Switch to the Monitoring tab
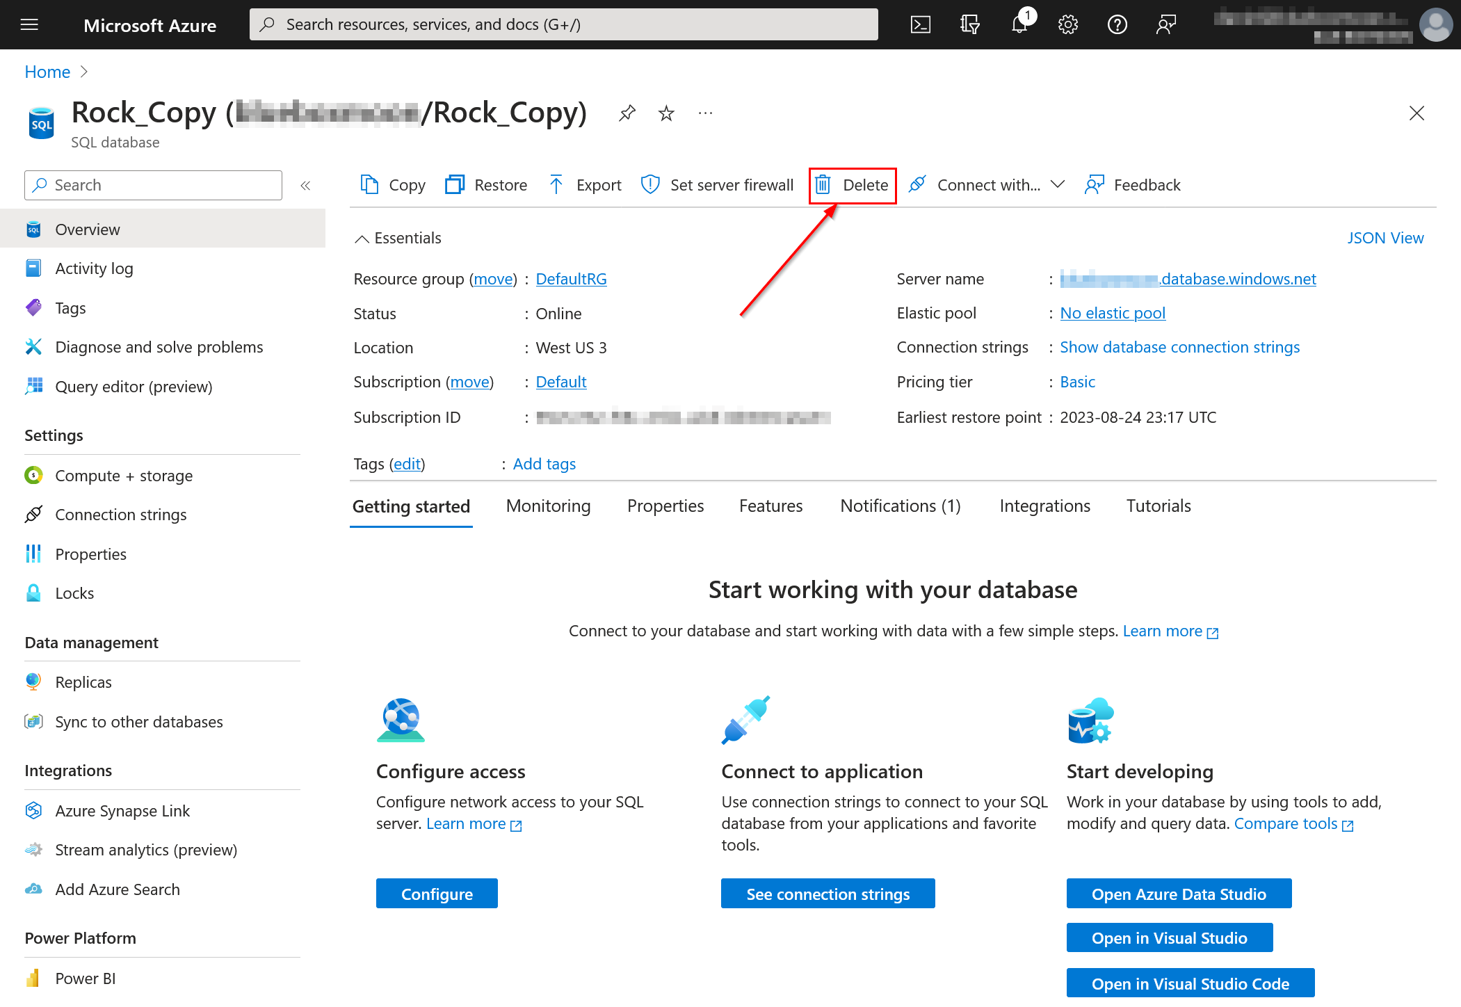Screen dimensions: 1461x1007 click(548, 506)
